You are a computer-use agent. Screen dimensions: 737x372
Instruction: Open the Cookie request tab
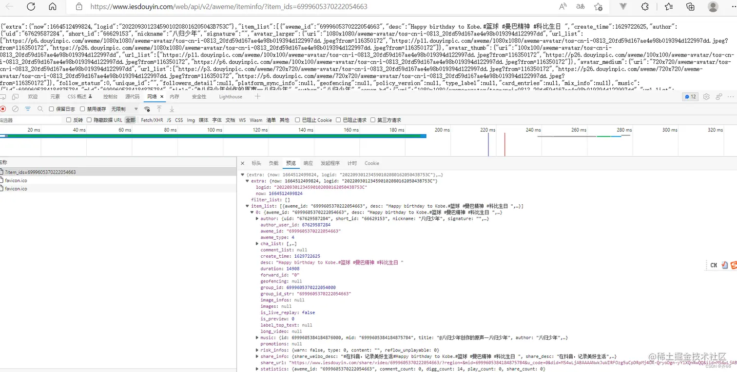371,163
